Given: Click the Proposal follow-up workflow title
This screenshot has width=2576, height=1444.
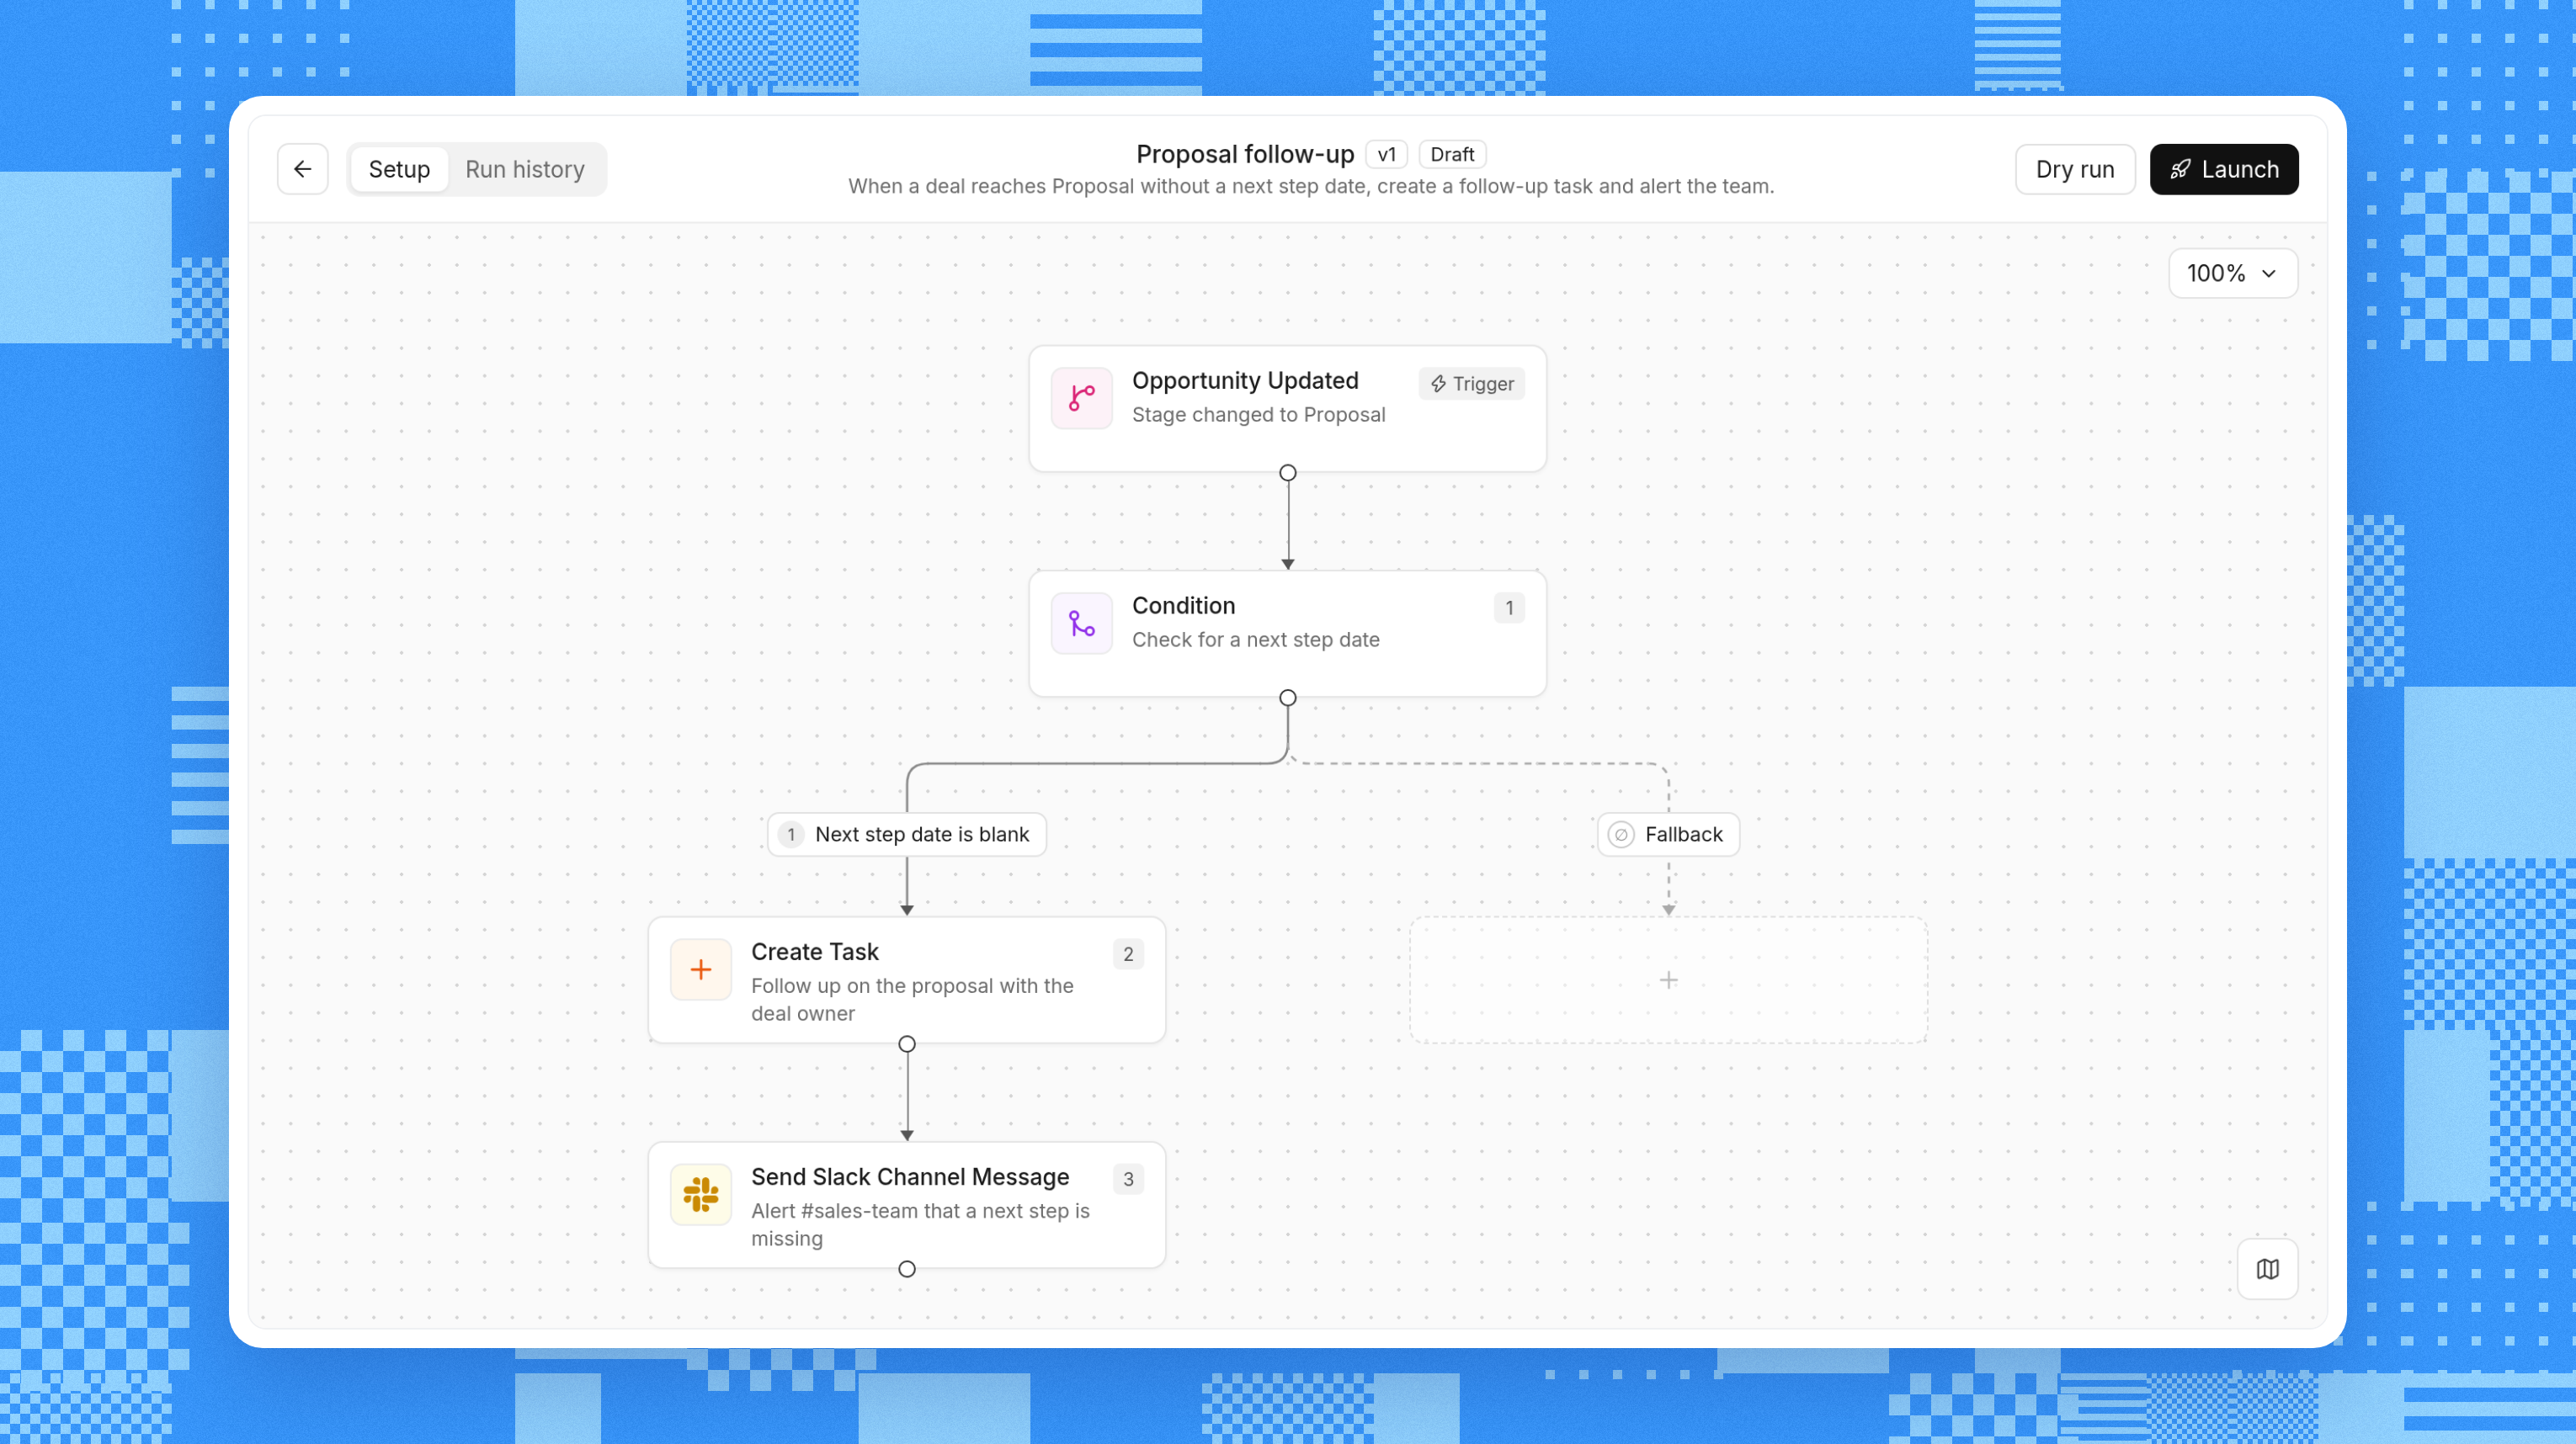Looking at the screenshot, I should [1245, 154].
